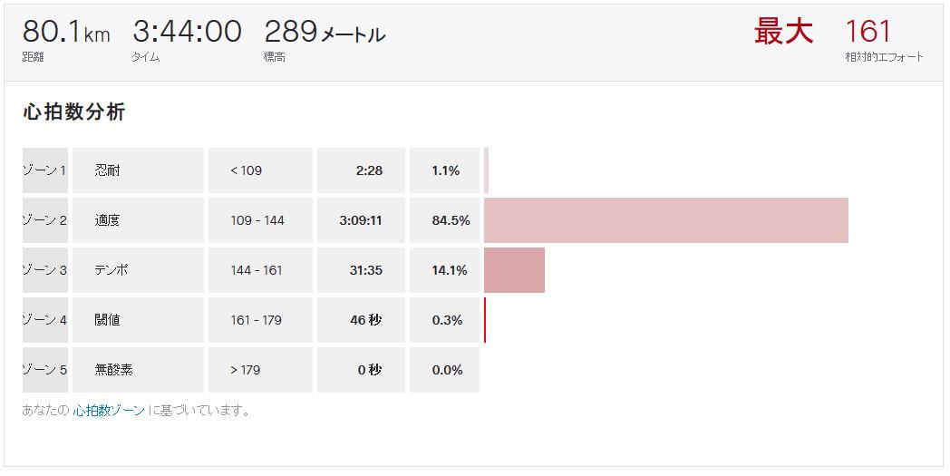Select the ゾーン 3 row label
Viewport: 950px width, 476px height.
click(44, 270)
